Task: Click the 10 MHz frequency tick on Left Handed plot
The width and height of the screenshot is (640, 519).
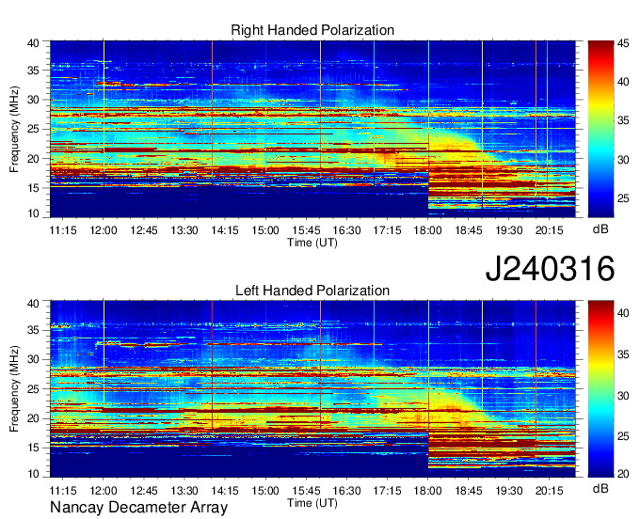Action: (x=33, y=473)
